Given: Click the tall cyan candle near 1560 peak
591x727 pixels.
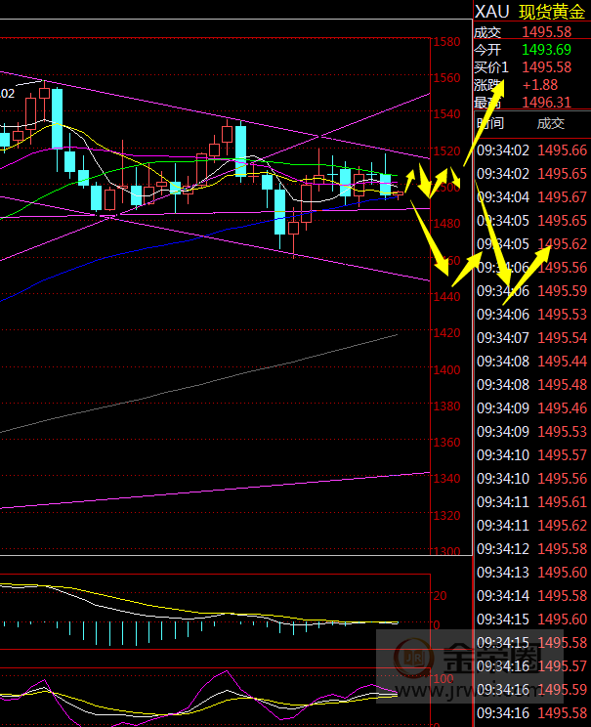Looking at the screenshot, I should pyautogui.click(x=57, y=117).
